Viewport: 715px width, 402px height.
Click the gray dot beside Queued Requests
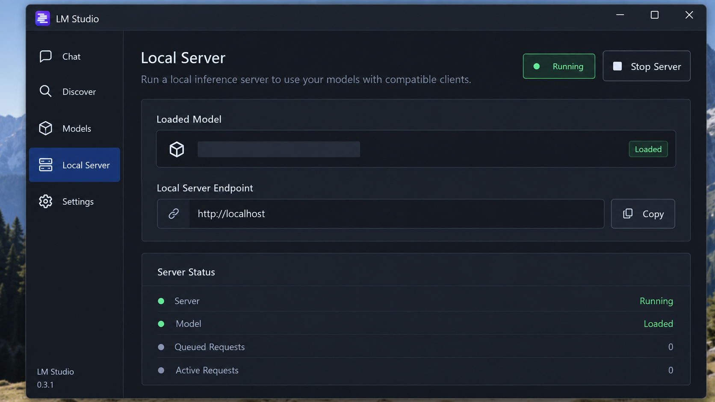pos(161,347)
